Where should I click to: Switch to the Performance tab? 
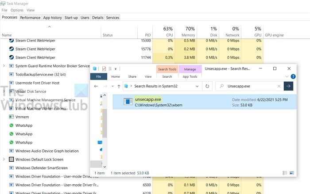[x=30, y=18]
